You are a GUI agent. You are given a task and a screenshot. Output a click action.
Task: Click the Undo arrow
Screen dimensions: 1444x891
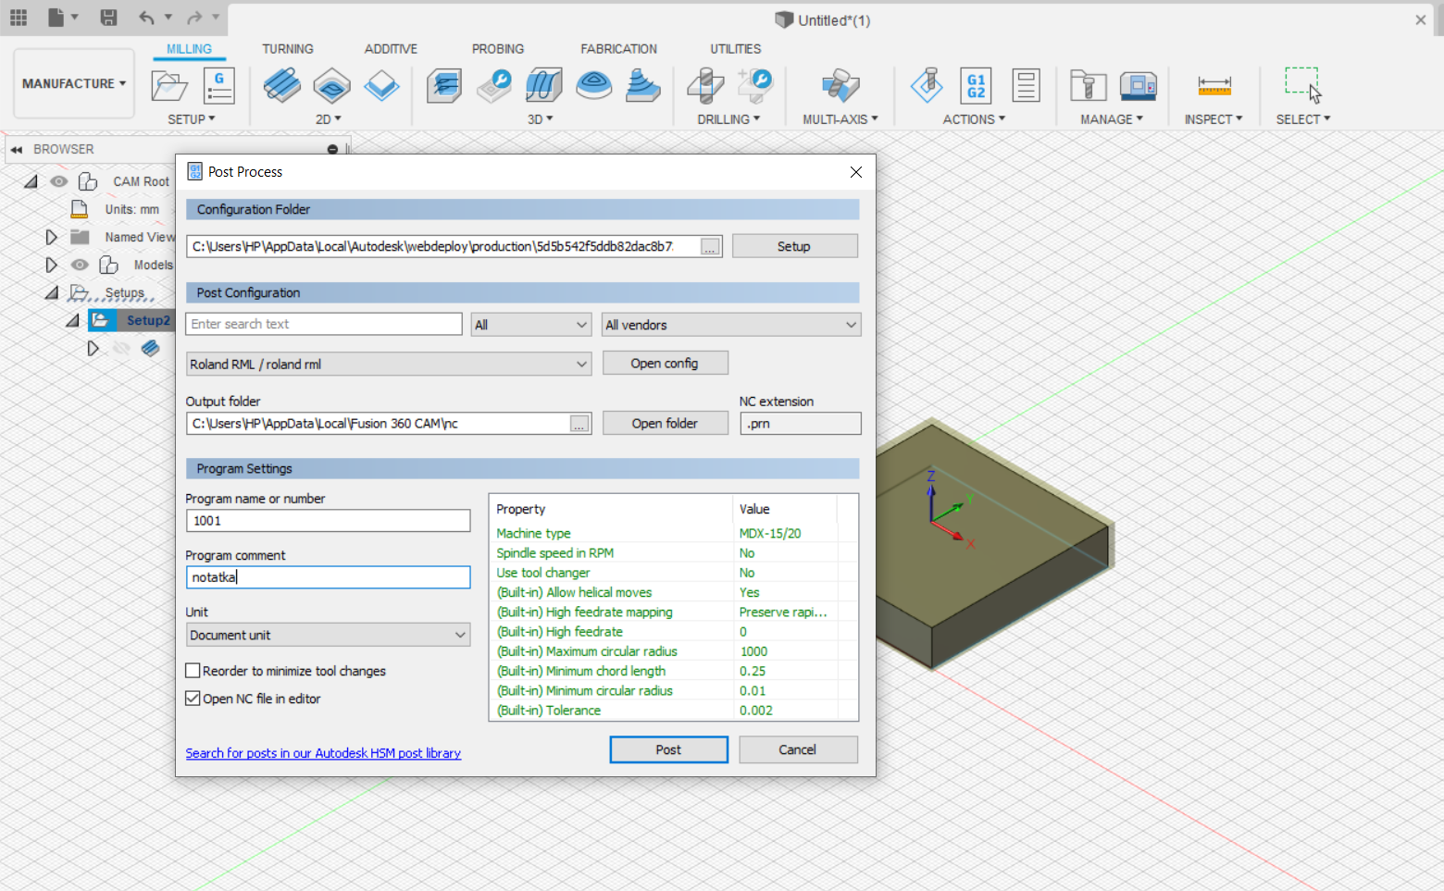(147, 18)
